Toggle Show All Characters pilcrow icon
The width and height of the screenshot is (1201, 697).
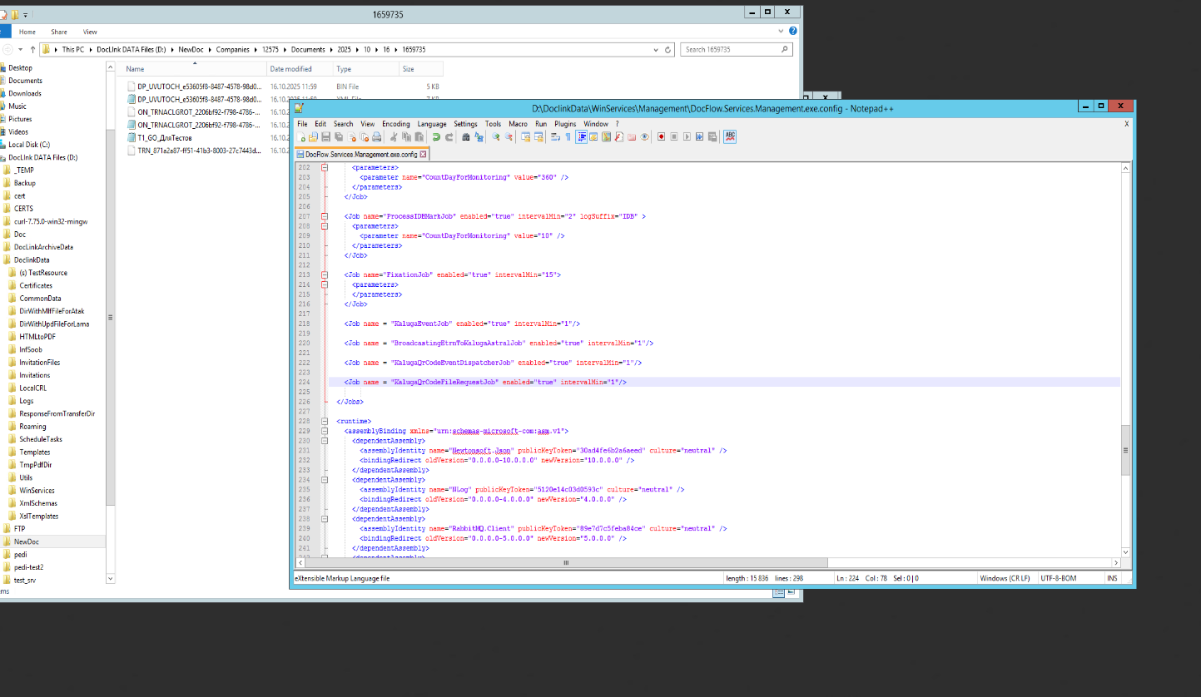[568, 137]
